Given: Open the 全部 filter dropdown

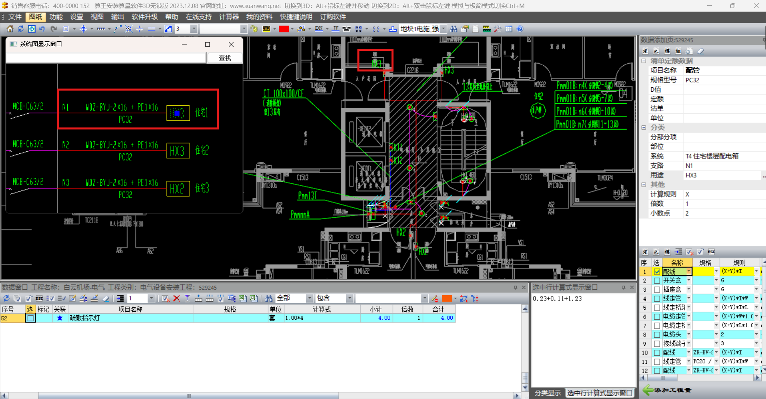Looking at the screenshot, I should coord(309,298).
